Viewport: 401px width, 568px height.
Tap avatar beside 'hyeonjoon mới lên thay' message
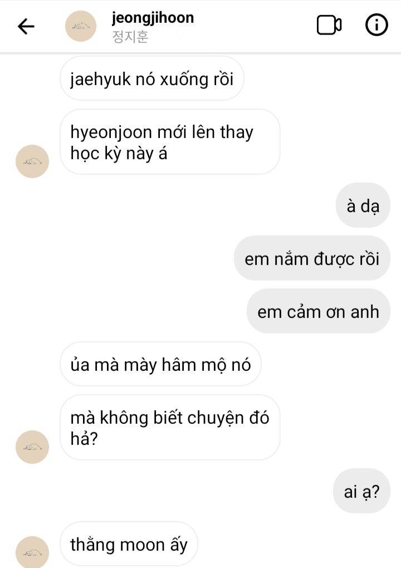click(x=32, y=161)
